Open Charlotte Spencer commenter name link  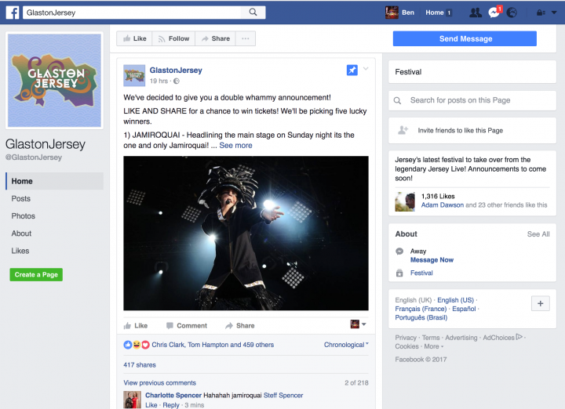(173, 395)
